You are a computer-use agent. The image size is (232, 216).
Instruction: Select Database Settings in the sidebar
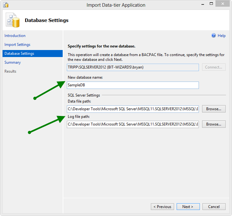coord(32,54)
